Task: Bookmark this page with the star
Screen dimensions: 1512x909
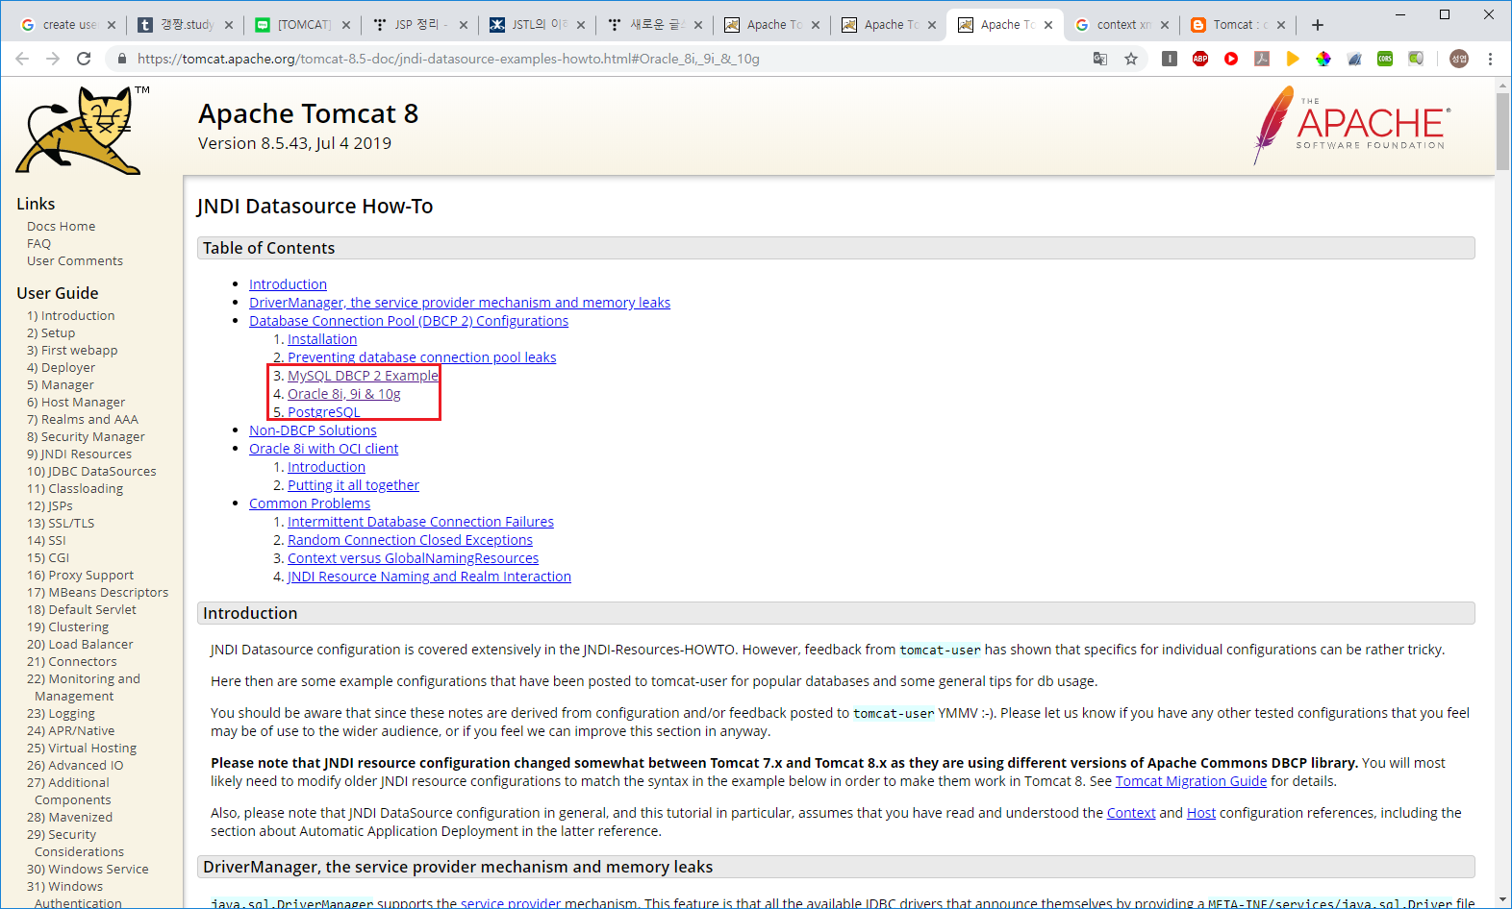Action: [x=1131, y=59]
